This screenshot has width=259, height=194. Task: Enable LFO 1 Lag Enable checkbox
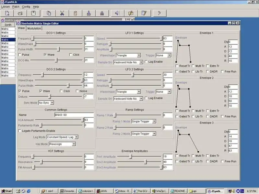pos(146,62)
